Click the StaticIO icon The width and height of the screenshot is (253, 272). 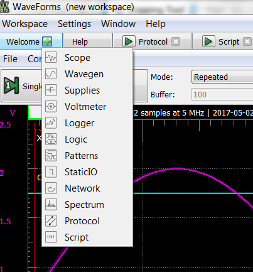pyautogui.click(x=51, y=172)
